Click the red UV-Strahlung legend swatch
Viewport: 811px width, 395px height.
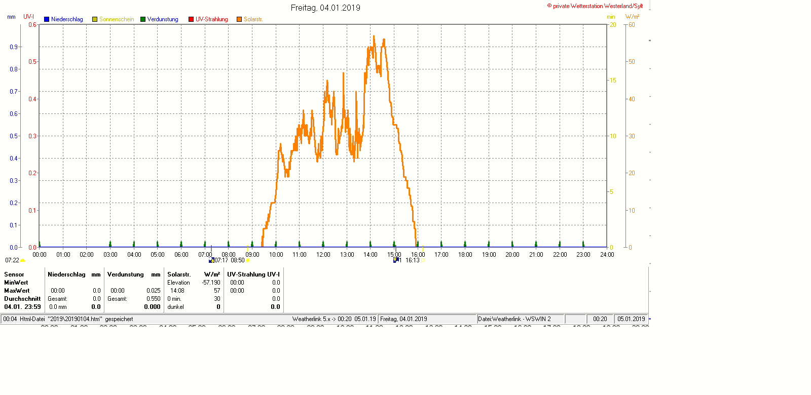191,19
